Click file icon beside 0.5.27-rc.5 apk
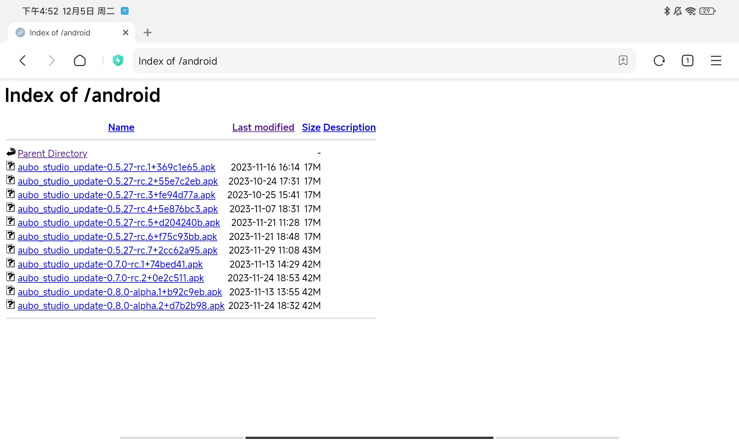Viewport: 739px width, 443px height. [11, 221]
